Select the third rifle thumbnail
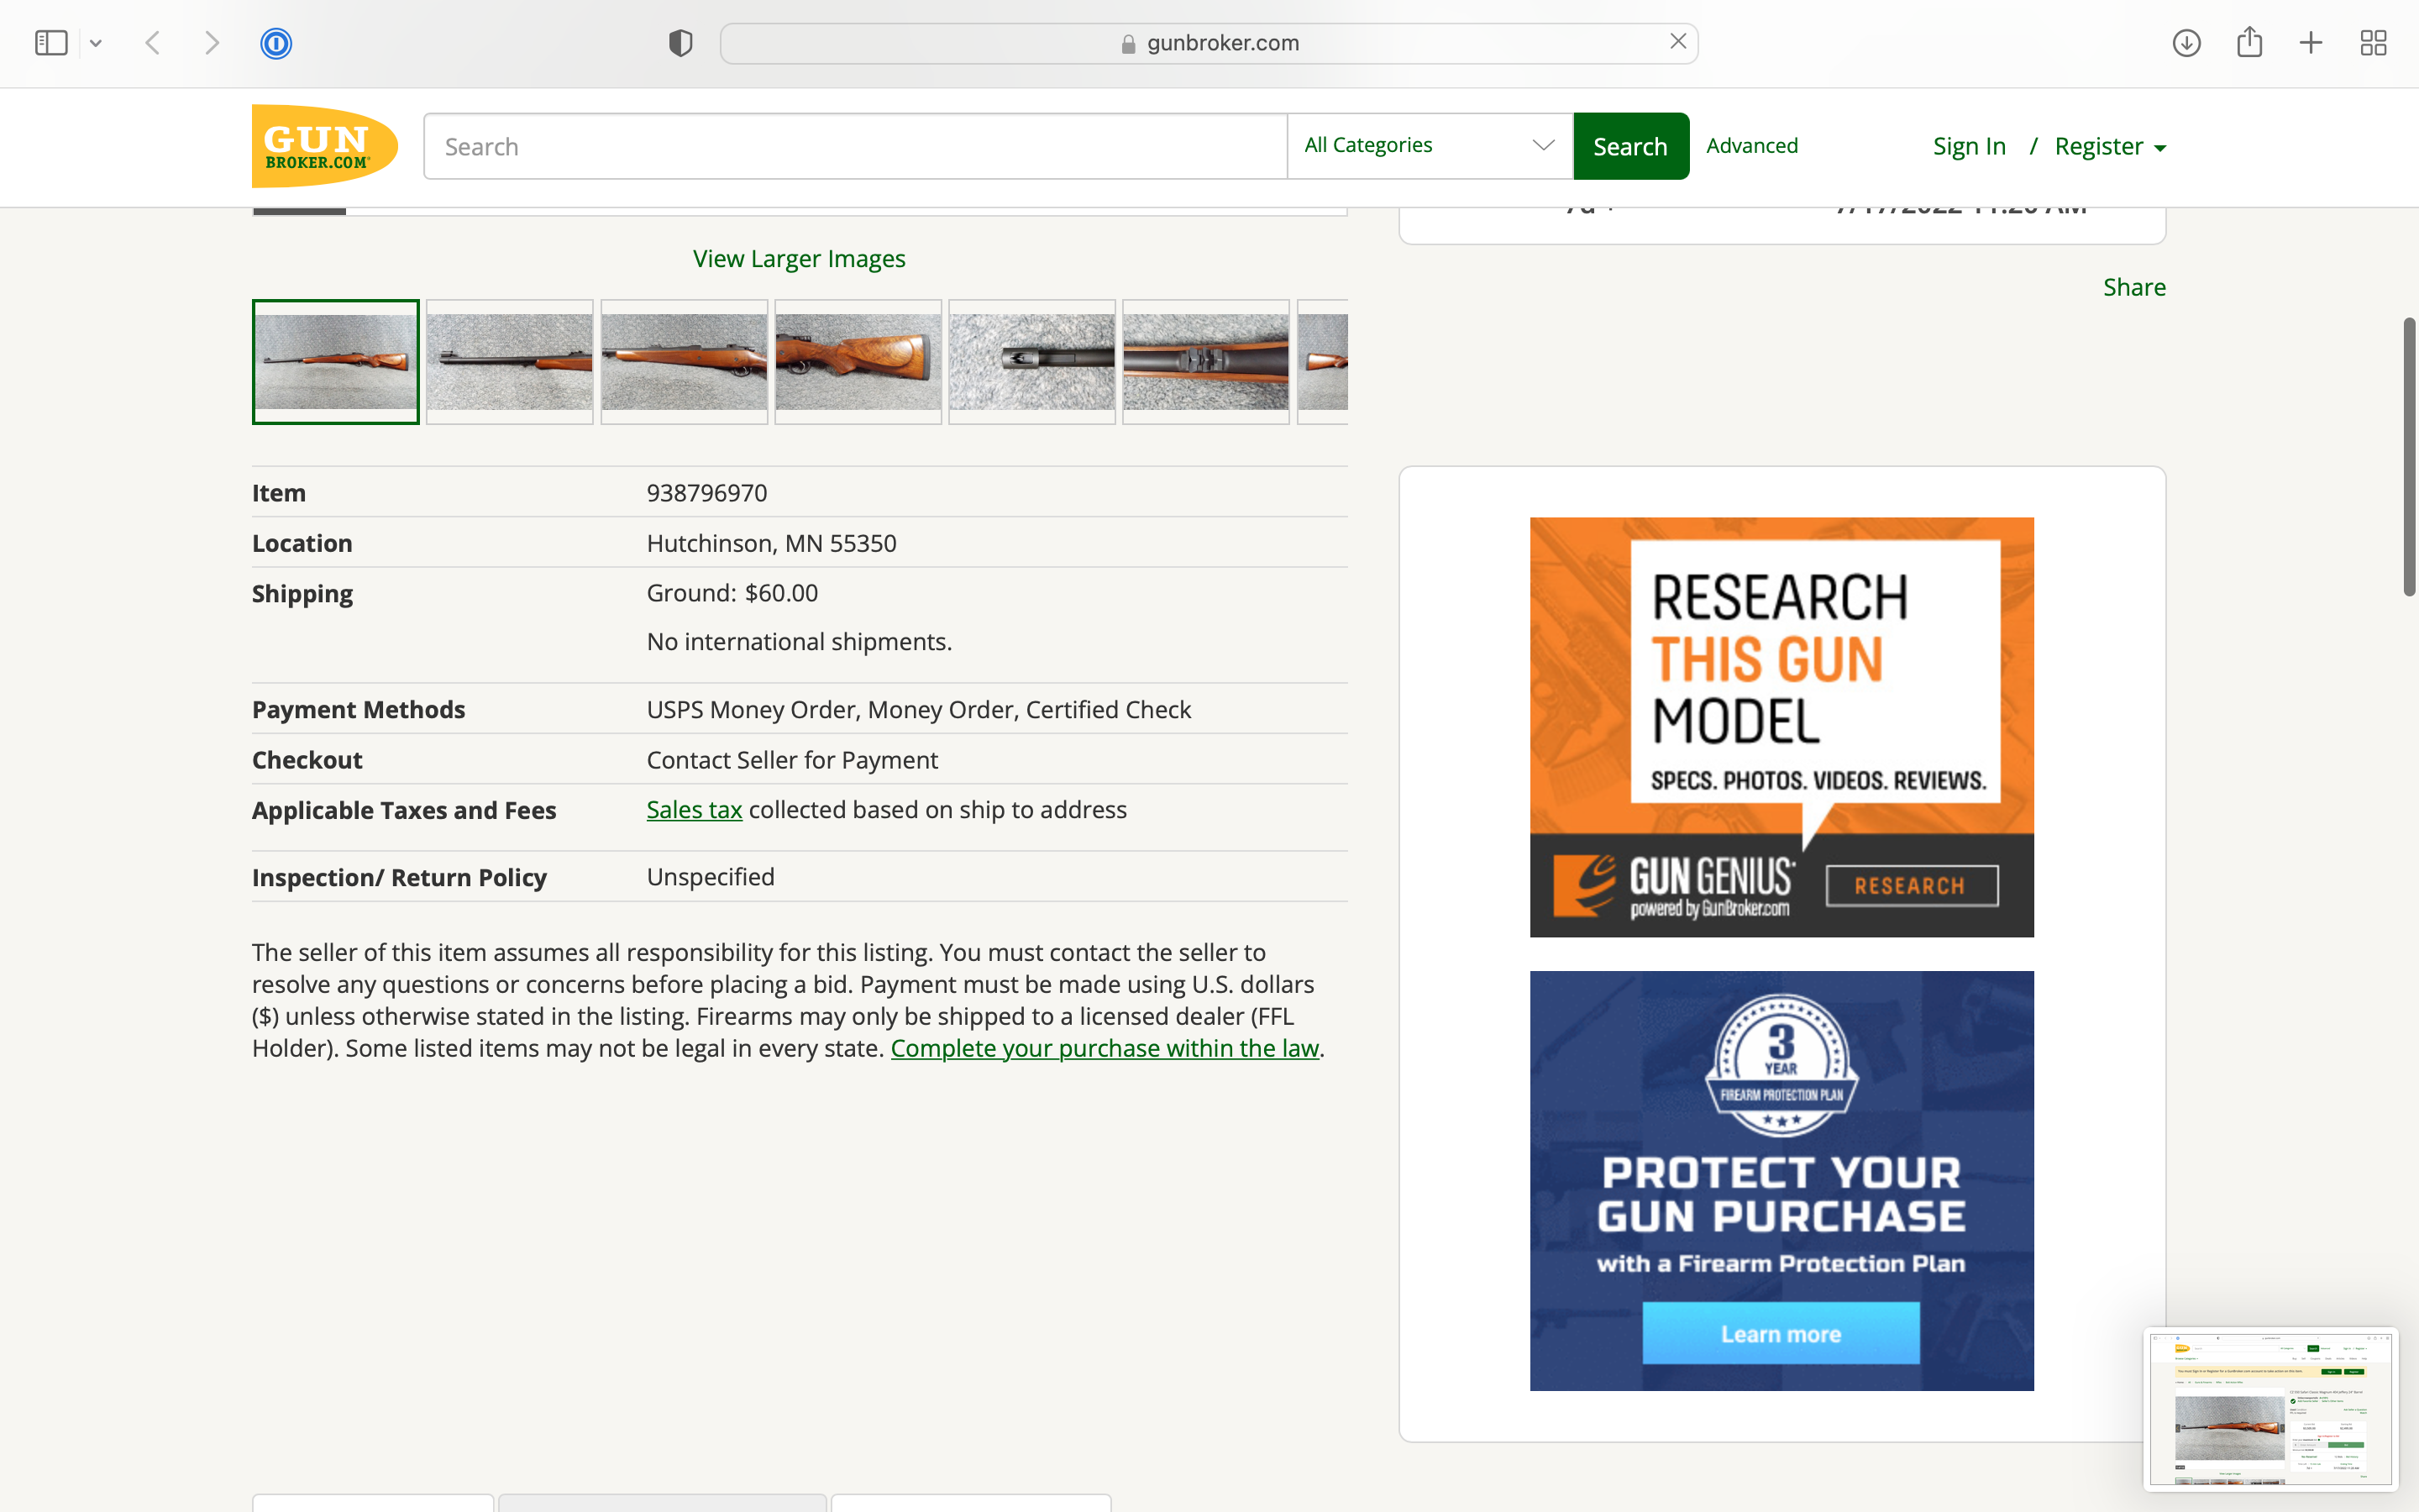 684,362
